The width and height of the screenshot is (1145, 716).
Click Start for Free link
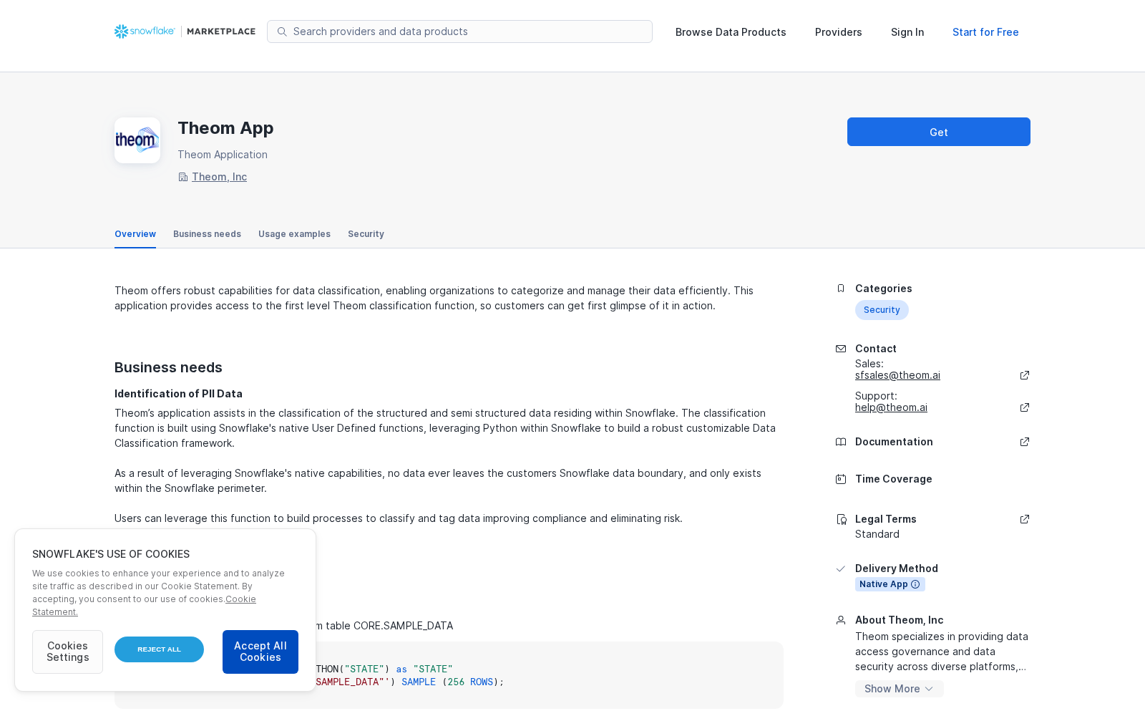click(x=985, y=32)
